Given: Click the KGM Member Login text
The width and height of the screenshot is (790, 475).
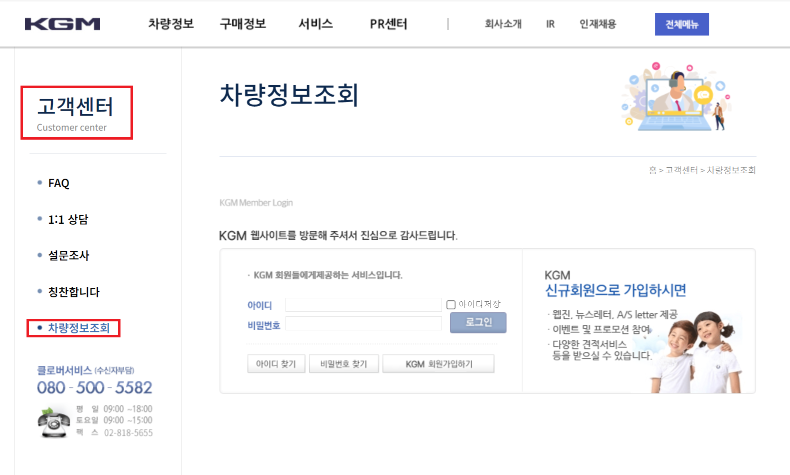Looking at the screenshot, I should (x=256, y=203).
